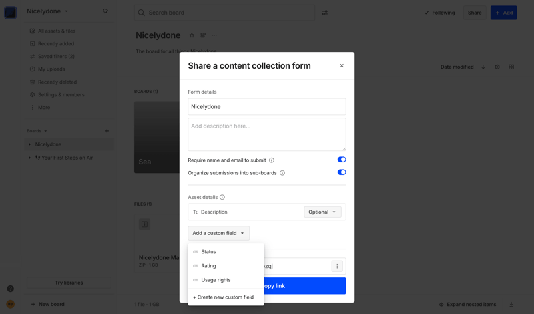
Task: Click info icon next to Asset details
Action: click(222, 197)
